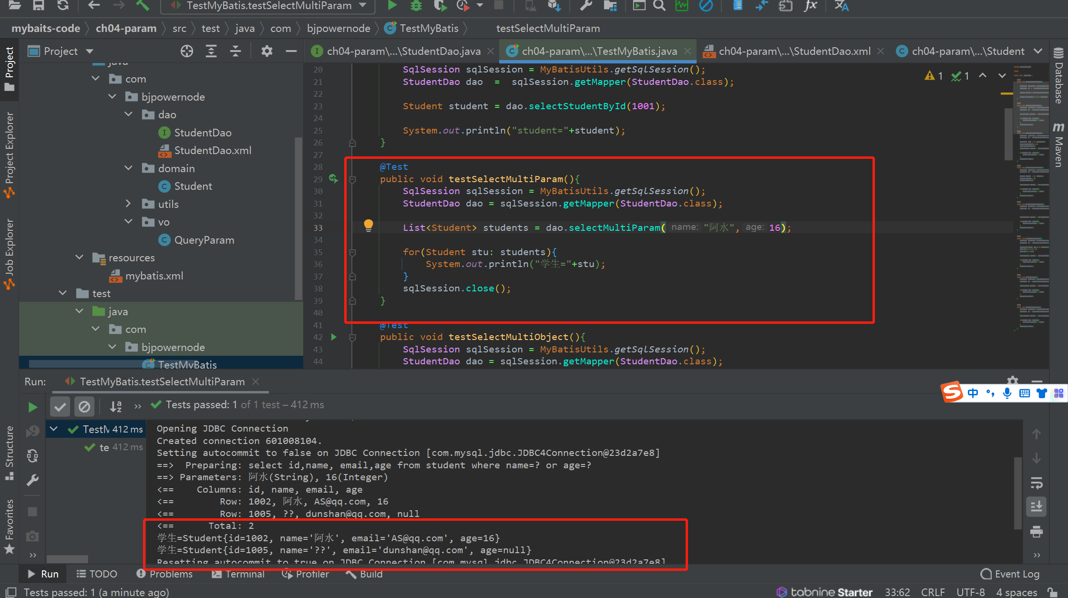The height and width of the screenshot is (598, 1068).
Task: Open Project tool window settings gear
Action: 267,51
